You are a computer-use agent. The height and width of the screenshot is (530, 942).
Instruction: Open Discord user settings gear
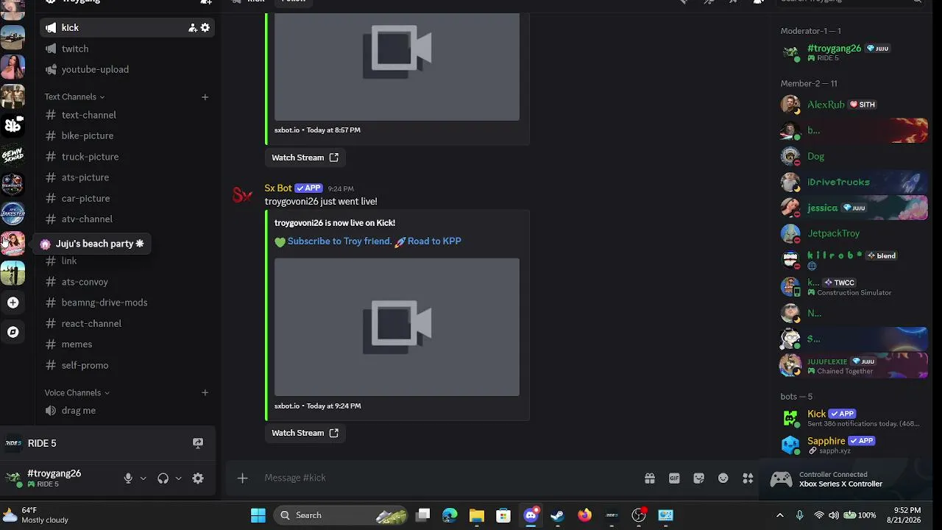[x=198, y=478]
